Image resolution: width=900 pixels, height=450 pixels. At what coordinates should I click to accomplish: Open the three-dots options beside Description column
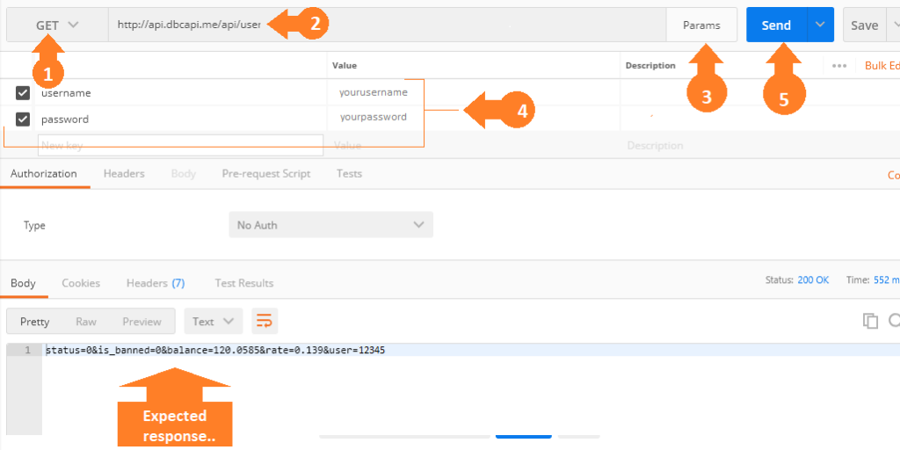839,66
